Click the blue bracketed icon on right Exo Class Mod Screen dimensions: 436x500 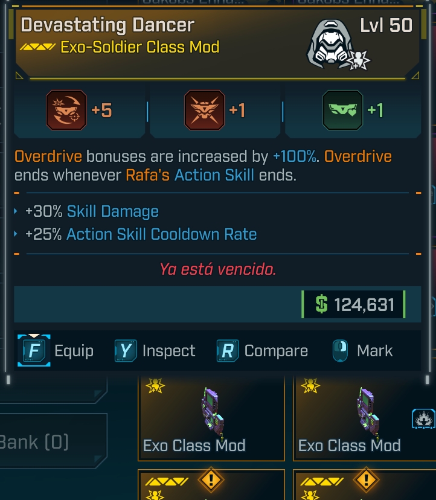423,418
